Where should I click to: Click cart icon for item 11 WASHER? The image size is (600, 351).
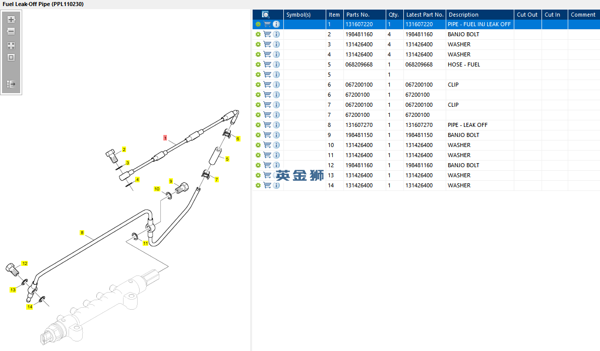point(267,155)
